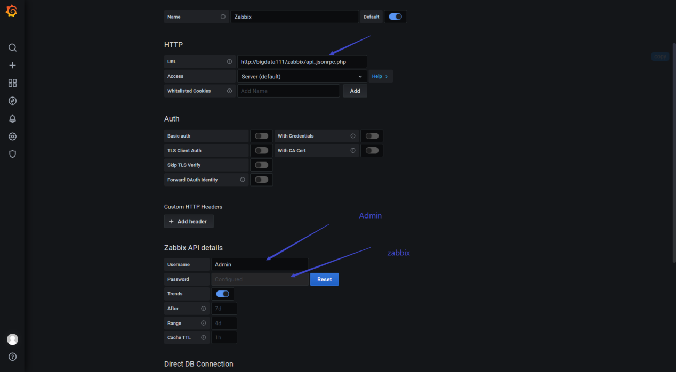Open Help question mark icon
The height and width of the screenshot is (372, 676).
[12, 357]
